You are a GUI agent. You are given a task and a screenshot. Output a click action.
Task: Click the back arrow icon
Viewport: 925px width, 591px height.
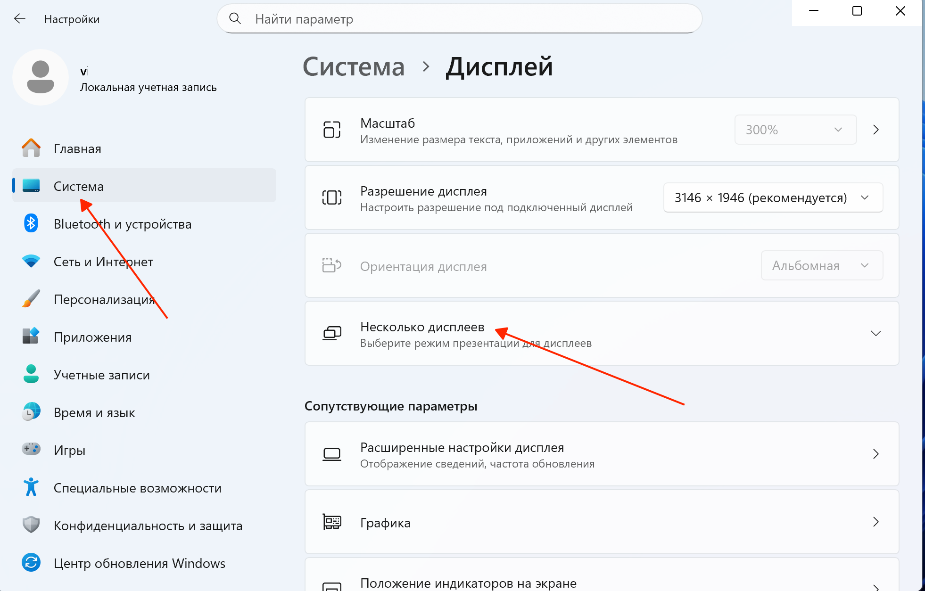[20, 19]
